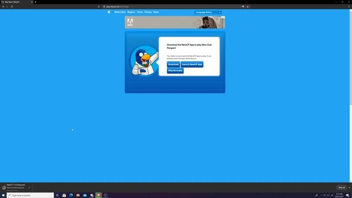Open the Windows notification center icon

[348, 195]
